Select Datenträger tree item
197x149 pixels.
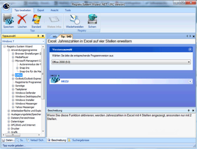point(18,121)
